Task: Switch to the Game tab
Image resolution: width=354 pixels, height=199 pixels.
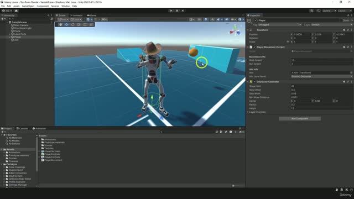Action: point(92,15)
